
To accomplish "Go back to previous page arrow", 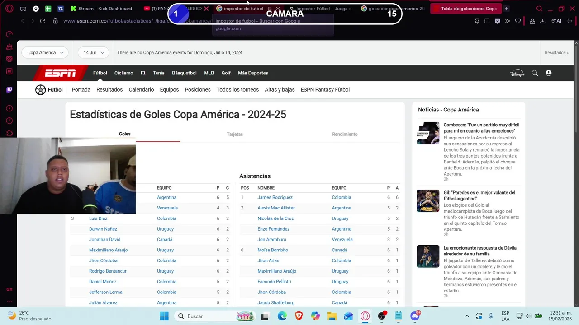I will 23,21.
